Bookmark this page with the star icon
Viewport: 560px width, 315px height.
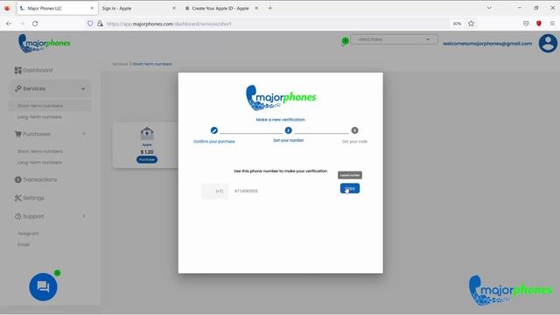[x=471, y=24]
